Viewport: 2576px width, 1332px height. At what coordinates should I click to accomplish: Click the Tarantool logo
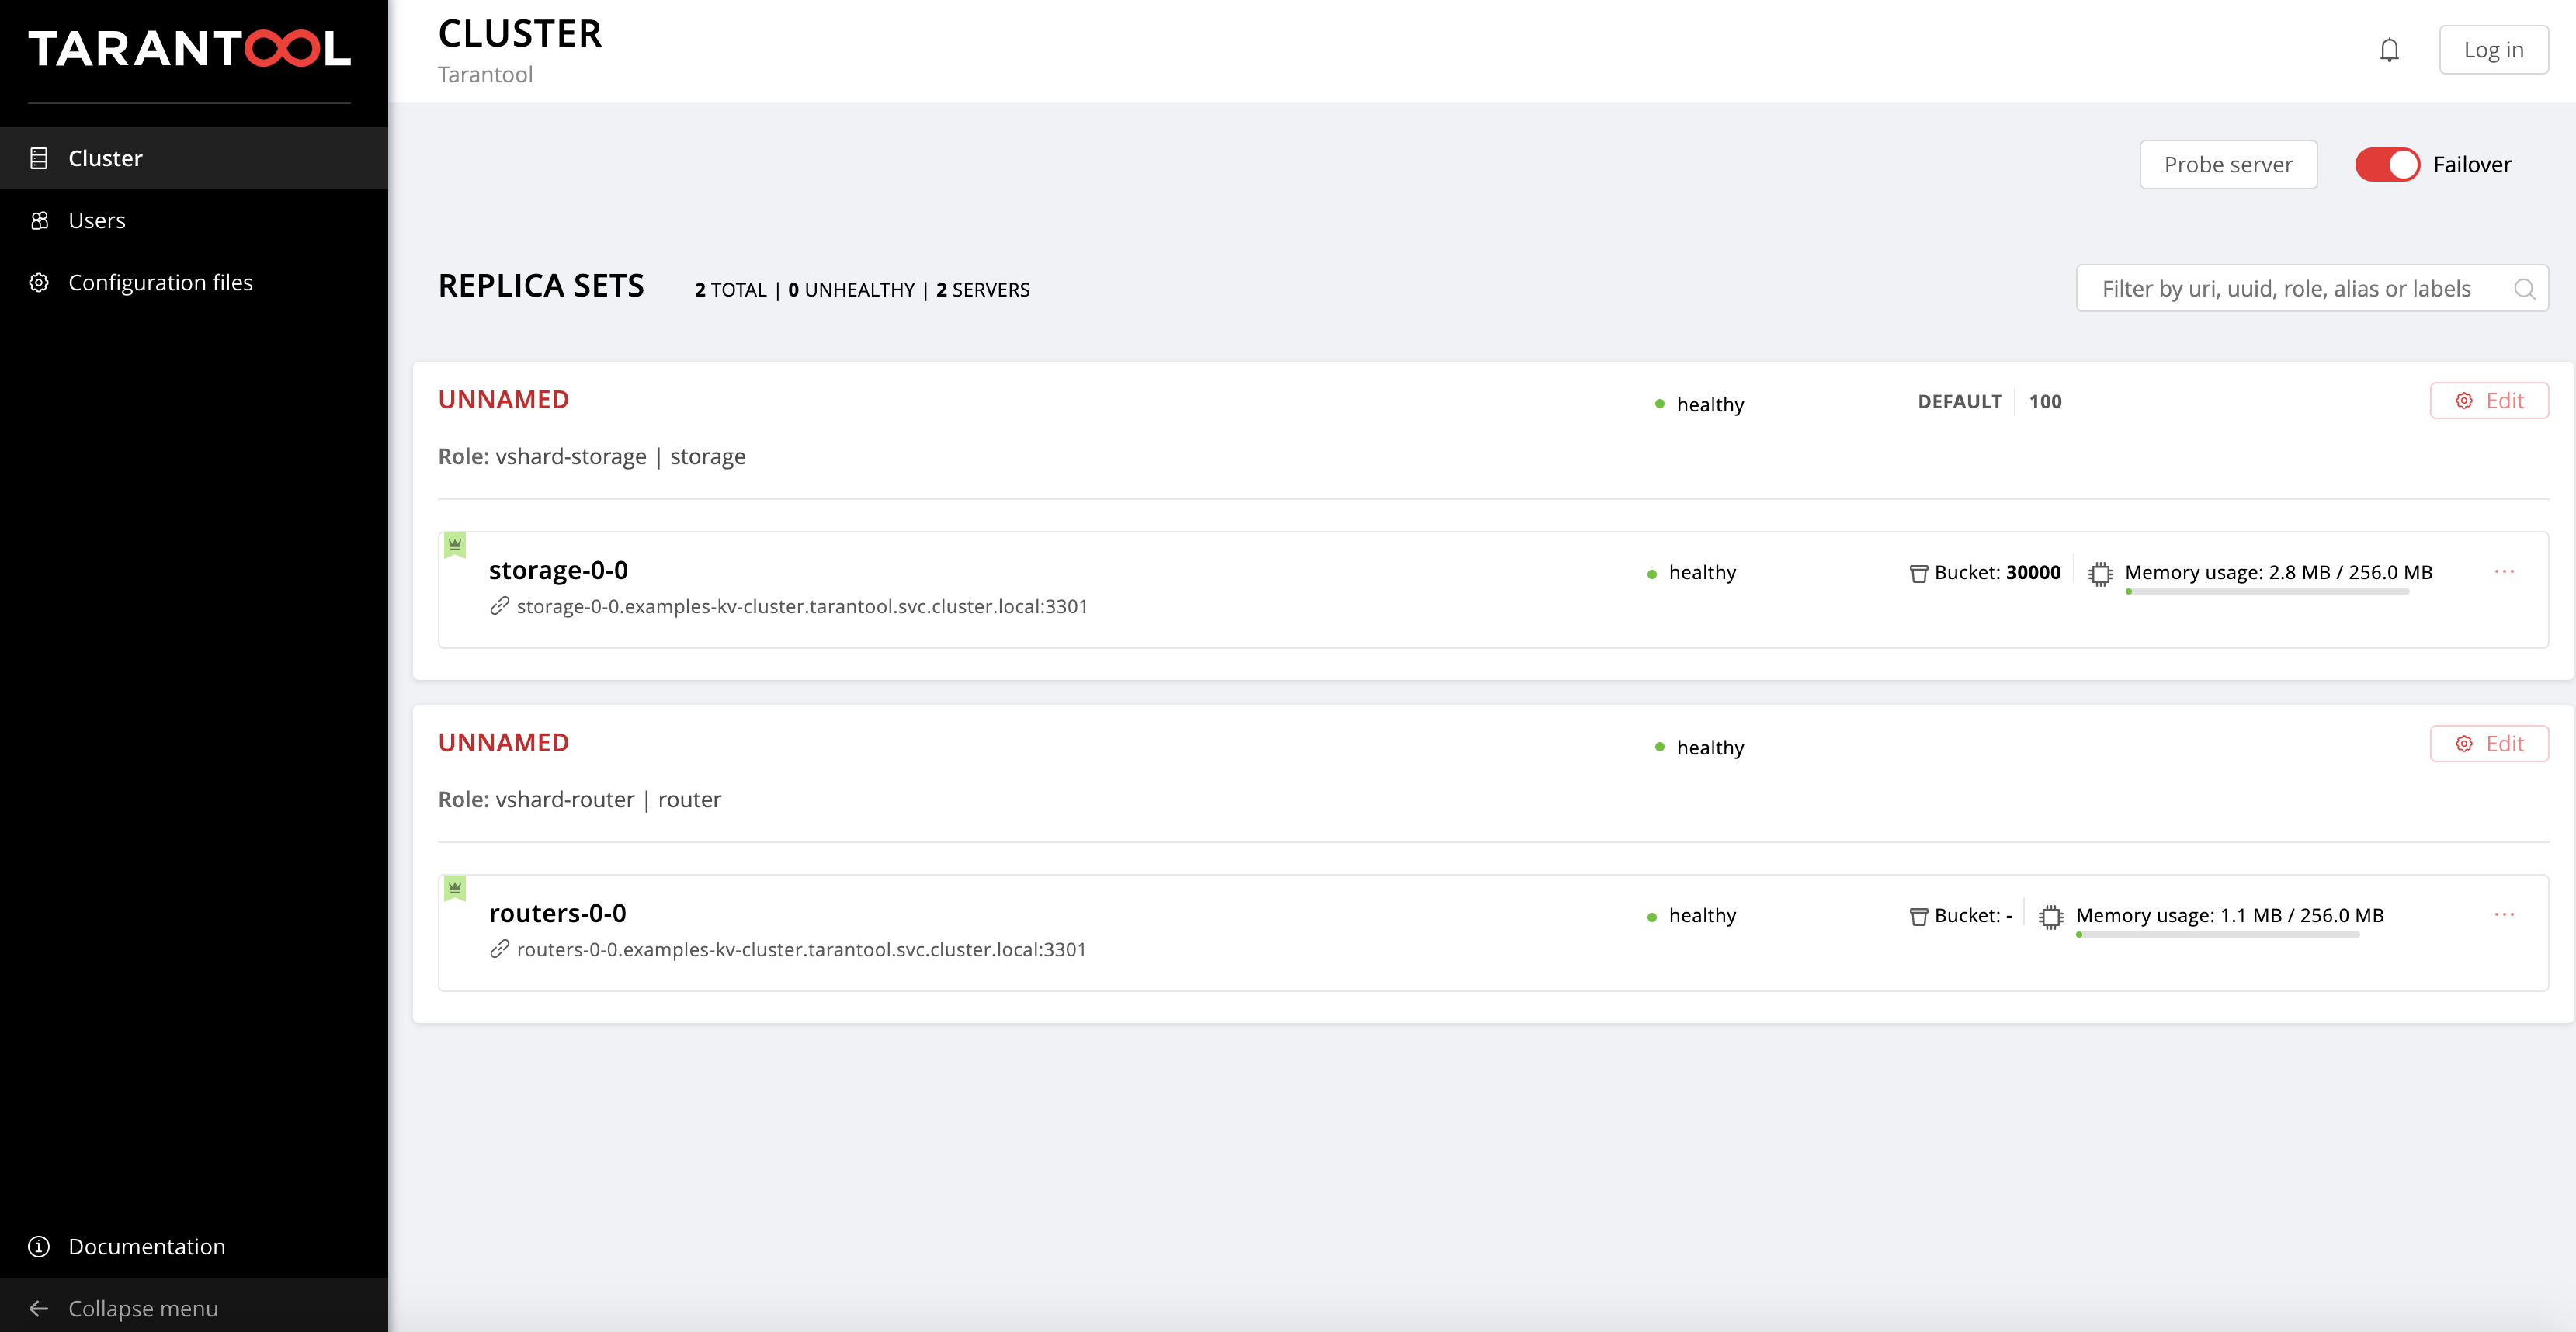point(189,48)
